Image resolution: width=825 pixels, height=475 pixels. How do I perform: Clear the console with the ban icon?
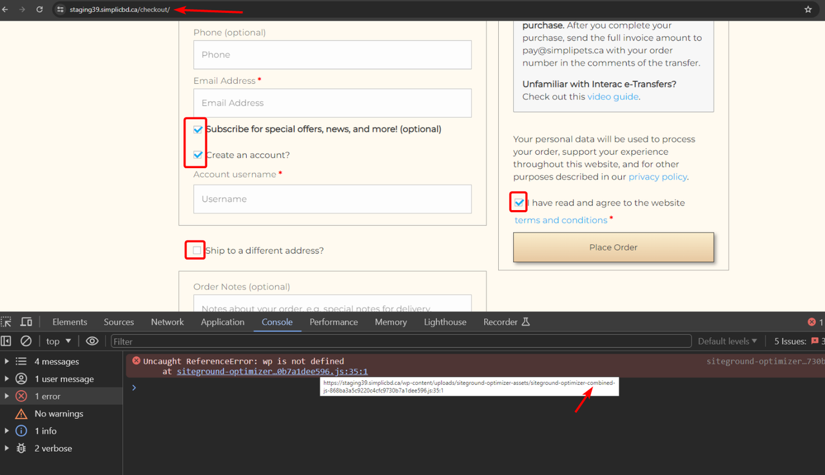26,341
